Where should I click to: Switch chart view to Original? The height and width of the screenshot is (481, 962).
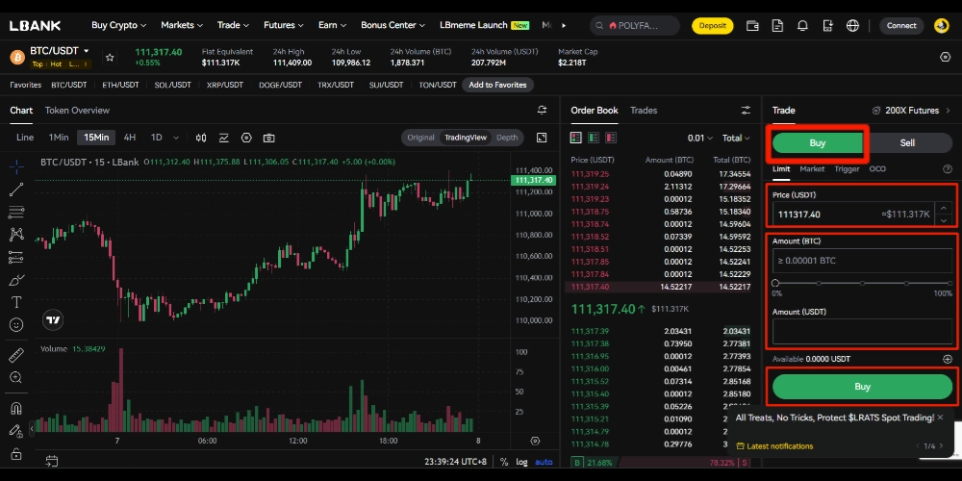420,138
